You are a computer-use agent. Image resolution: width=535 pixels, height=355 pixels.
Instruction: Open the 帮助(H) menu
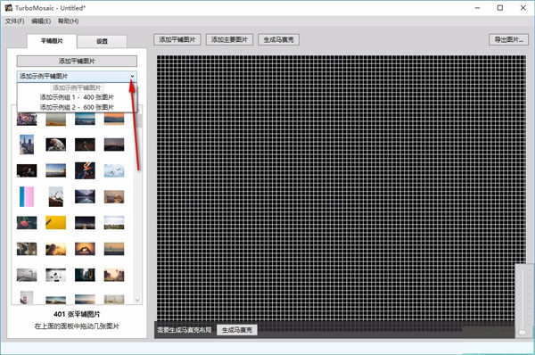pos(69,21)
